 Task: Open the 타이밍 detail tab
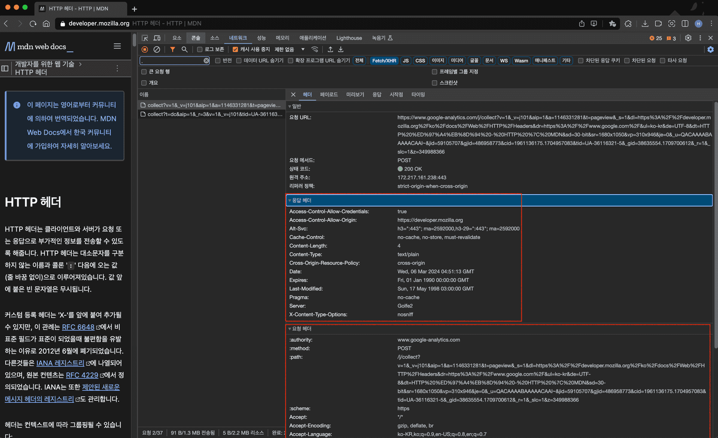click(x=418, y=94)
